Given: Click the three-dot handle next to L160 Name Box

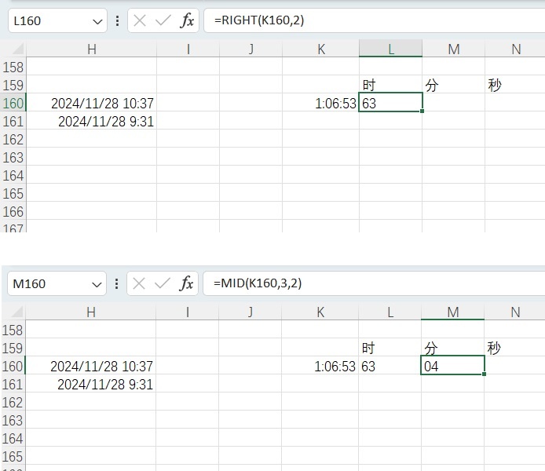Looking at the screenshot, I should pos(118,21).
